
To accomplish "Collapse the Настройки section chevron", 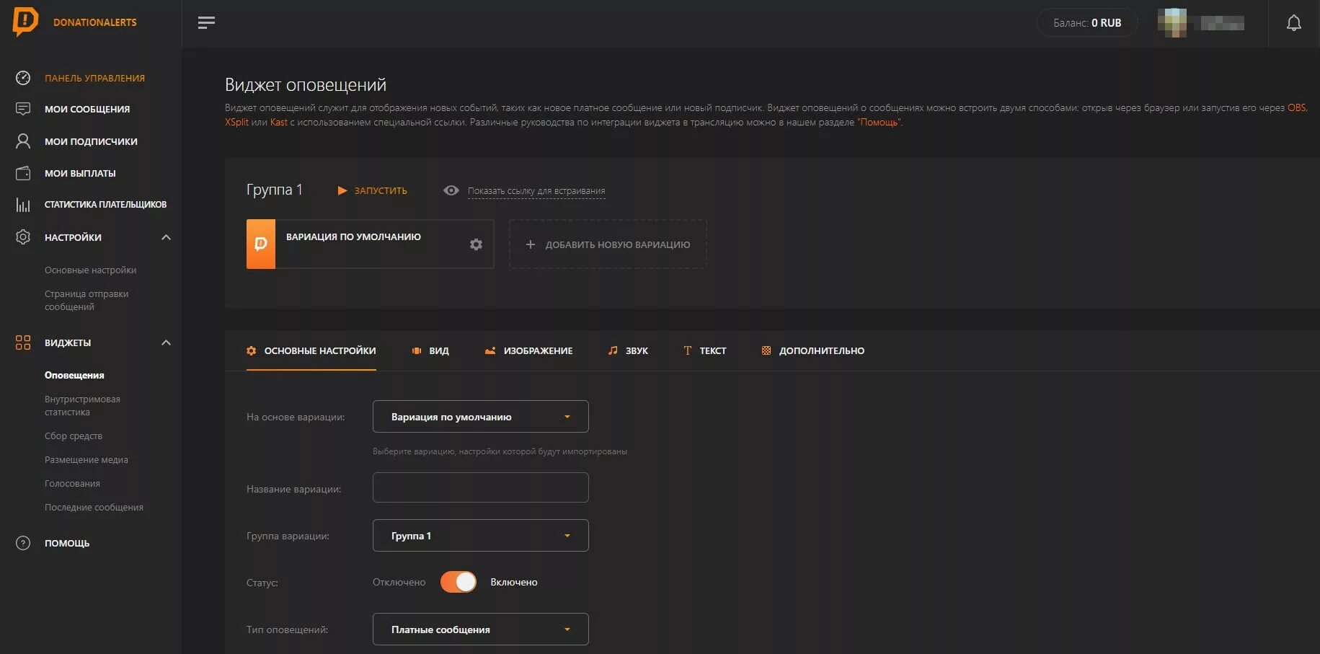I will [x=166, y=237].
